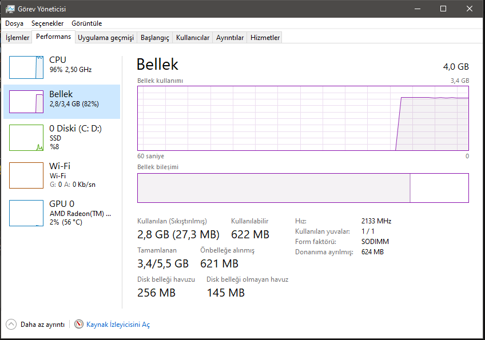Open the Görüntüle menu
This screenshot has width=485, height=340.
86,23
